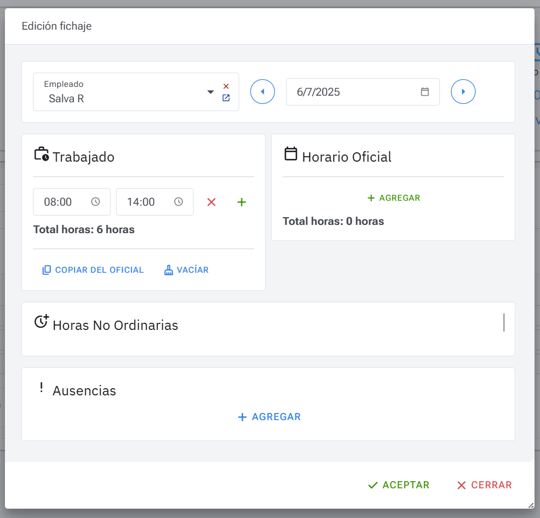This screenshot has width=540, height=518.
Task: Edit the 14:00 end time field
Action: click(143, 202)
